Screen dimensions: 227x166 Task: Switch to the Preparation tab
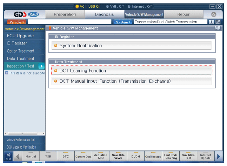click(65, 15)
